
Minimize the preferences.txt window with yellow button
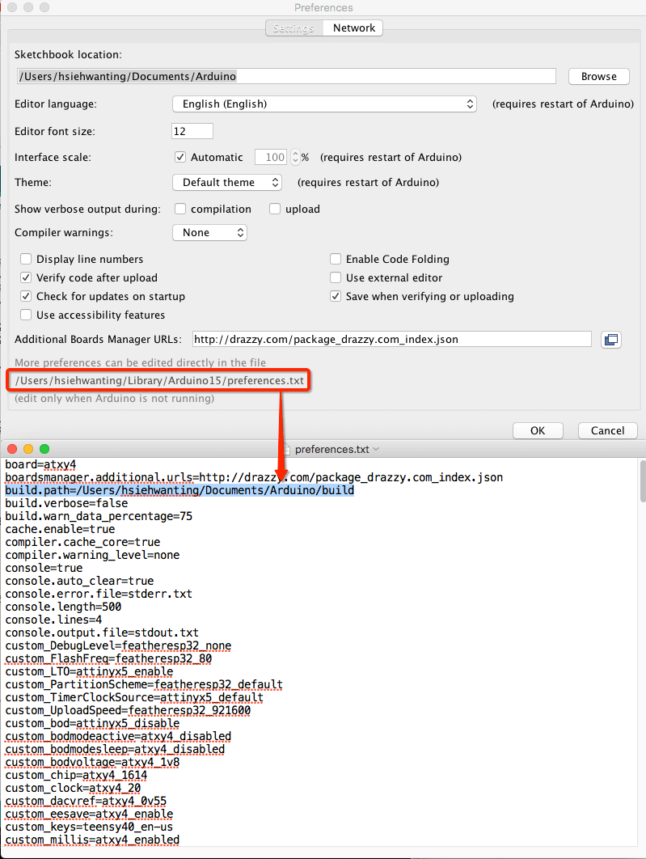28,449
